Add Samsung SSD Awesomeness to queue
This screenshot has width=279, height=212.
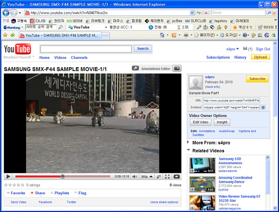[x=192, y=171]
